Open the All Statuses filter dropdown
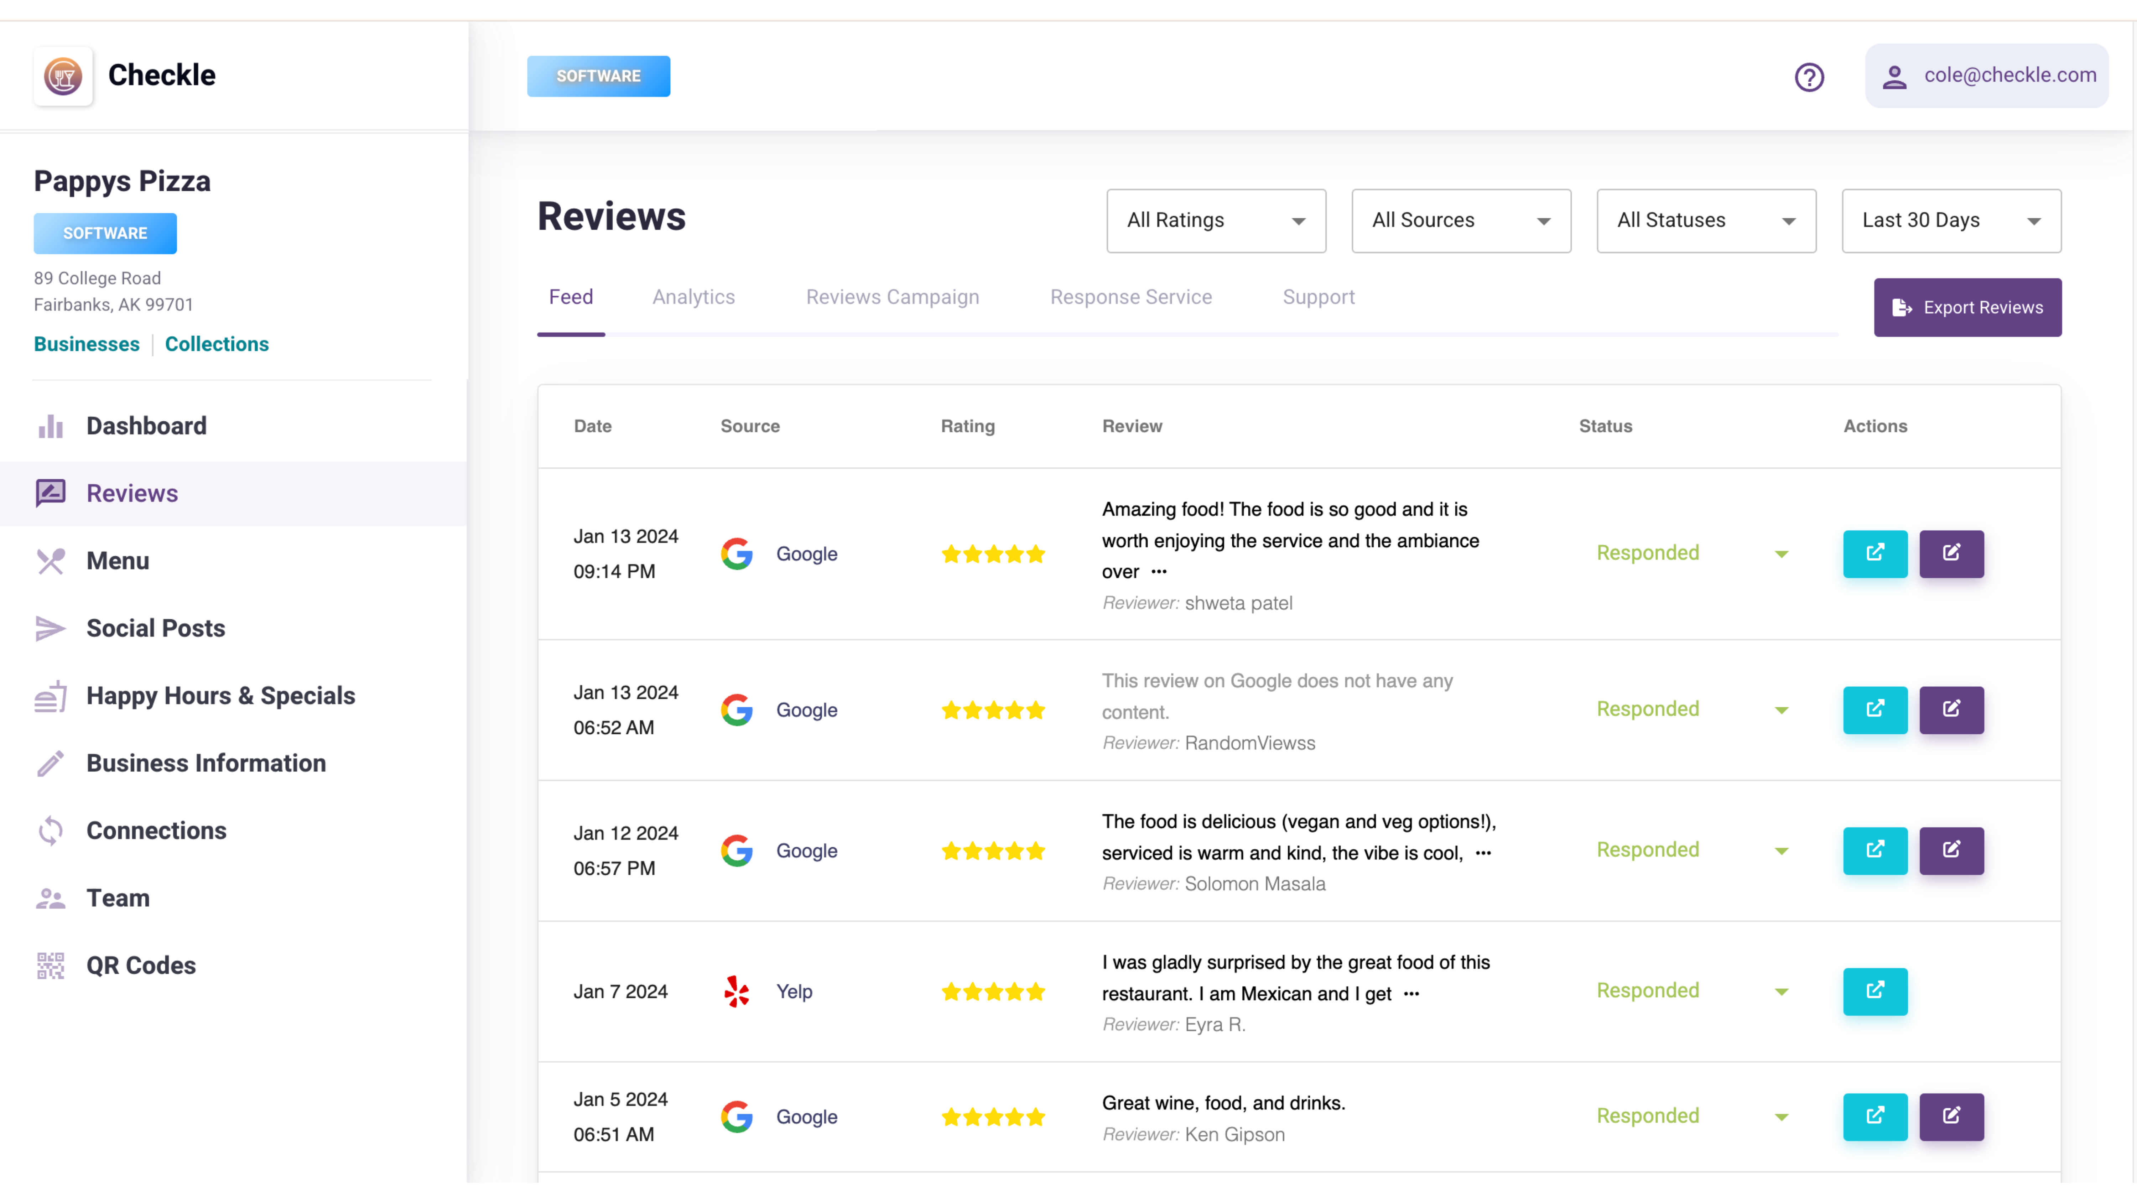 coord(1706,221)
